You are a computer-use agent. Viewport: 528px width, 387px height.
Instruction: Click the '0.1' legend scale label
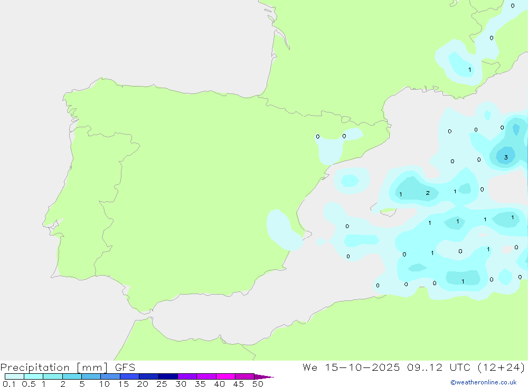[9, 384]
